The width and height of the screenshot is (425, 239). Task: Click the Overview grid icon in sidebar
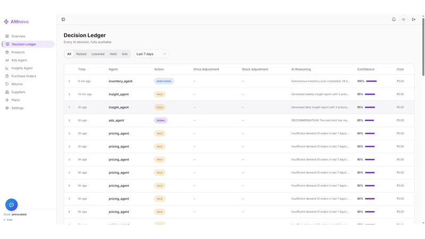coord(7,36)
